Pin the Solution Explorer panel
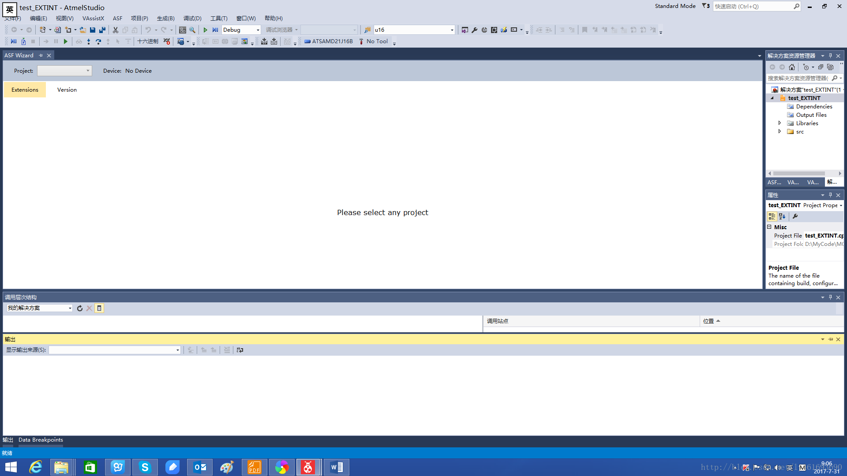 pos(830,56)
